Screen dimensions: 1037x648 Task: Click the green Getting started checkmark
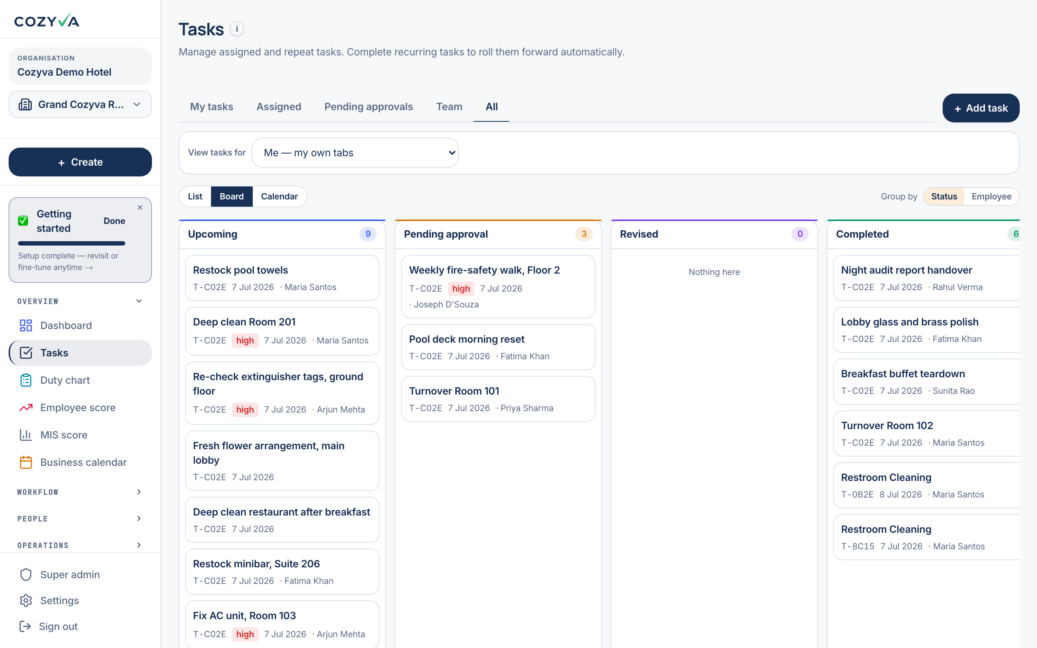click(23, 221)
